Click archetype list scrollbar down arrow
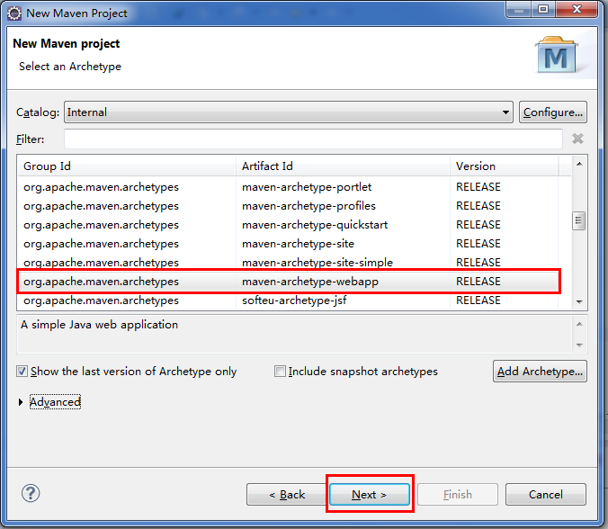608x529 pixels. click(x=579, y=301)
